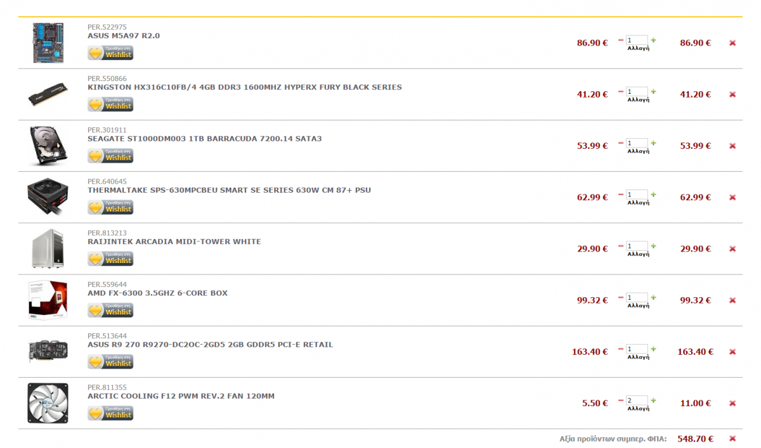Open ASUS R9 270 product title link
This screenshot has width=761, height=448.
(210, 345)
